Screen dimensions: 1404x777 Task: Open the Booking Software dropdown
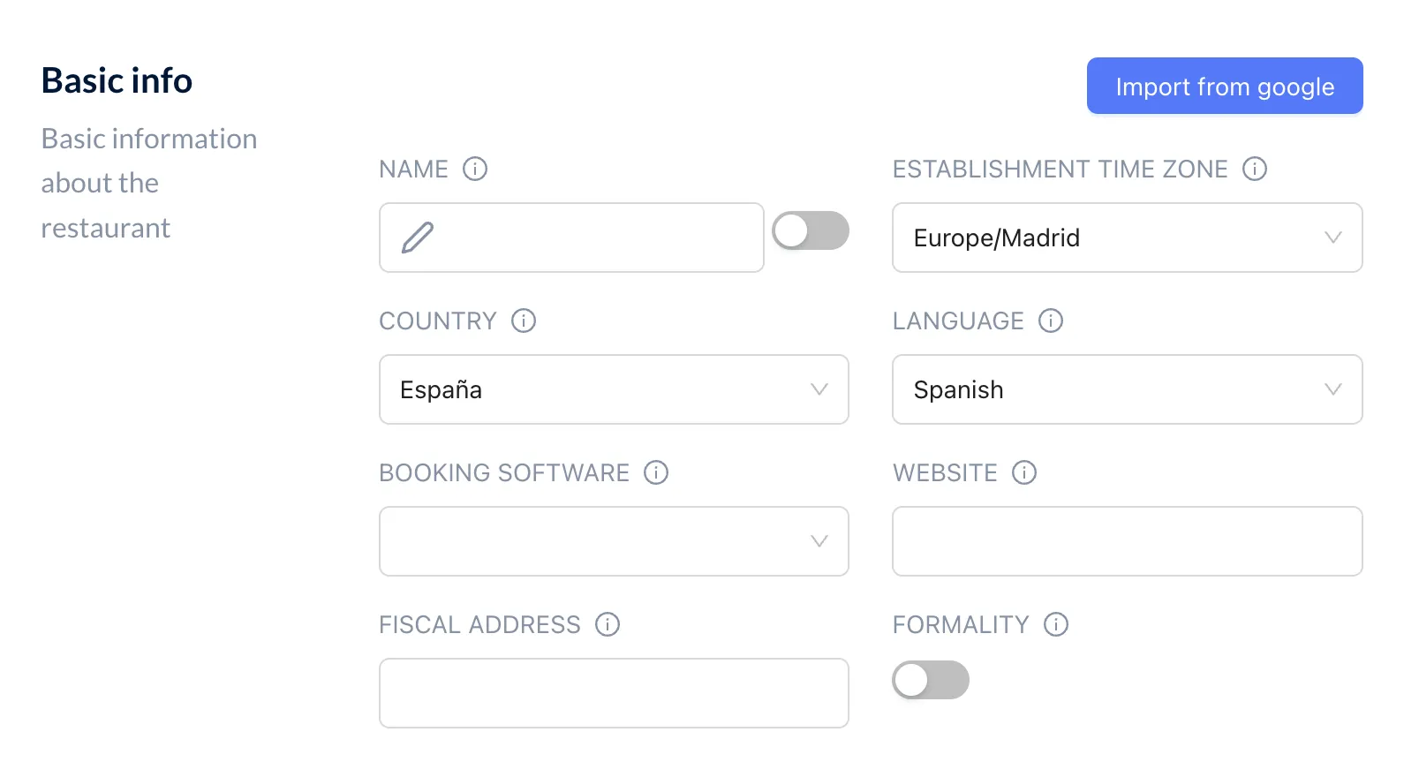tap(614, 541)
